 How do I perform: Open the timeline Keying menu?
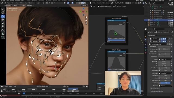click(14, 91)
